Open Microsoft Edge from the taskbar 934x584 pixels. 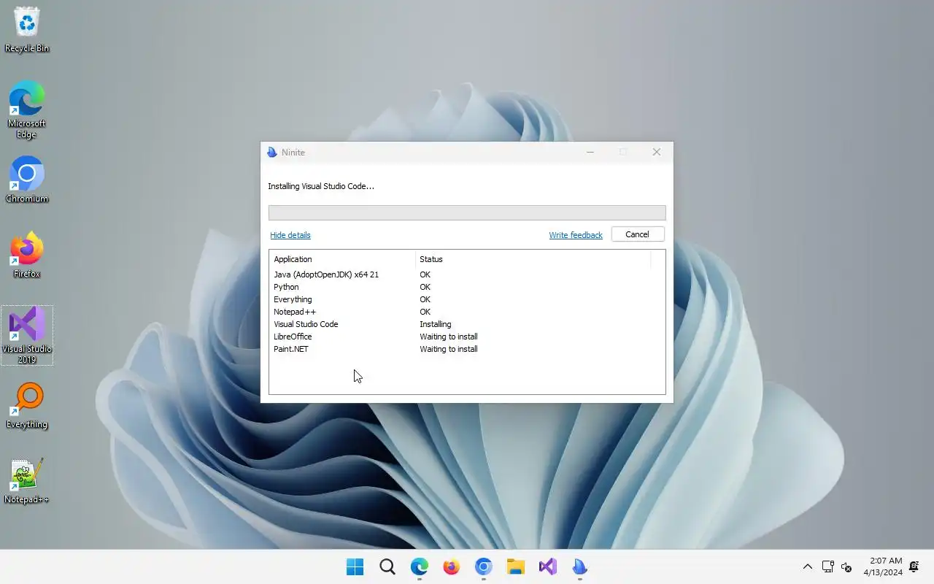tap(420, 566)
